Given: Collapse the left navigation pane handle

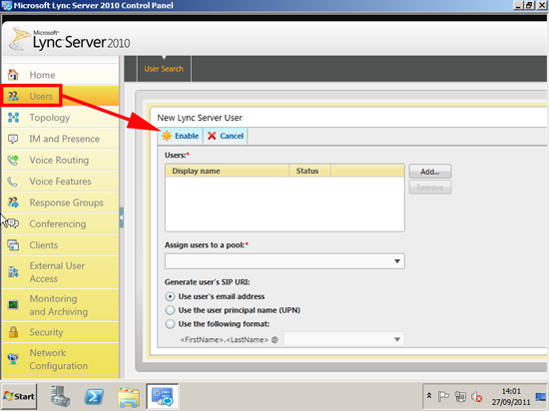Looking at the screenshot, I should click(121, 217).
